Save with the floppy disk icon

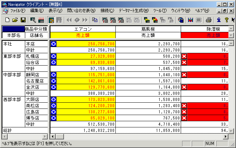click(23, 20)
